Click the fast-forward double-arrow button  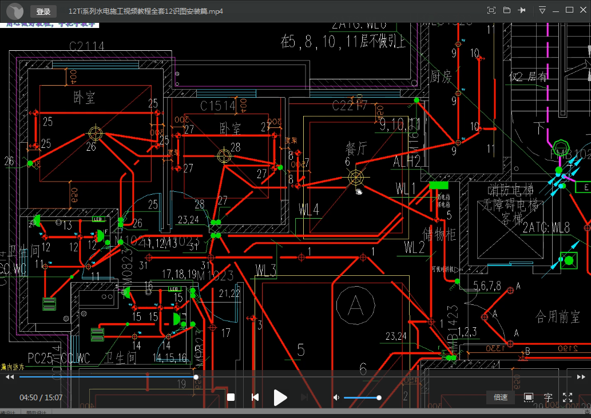tap(581, 377)
